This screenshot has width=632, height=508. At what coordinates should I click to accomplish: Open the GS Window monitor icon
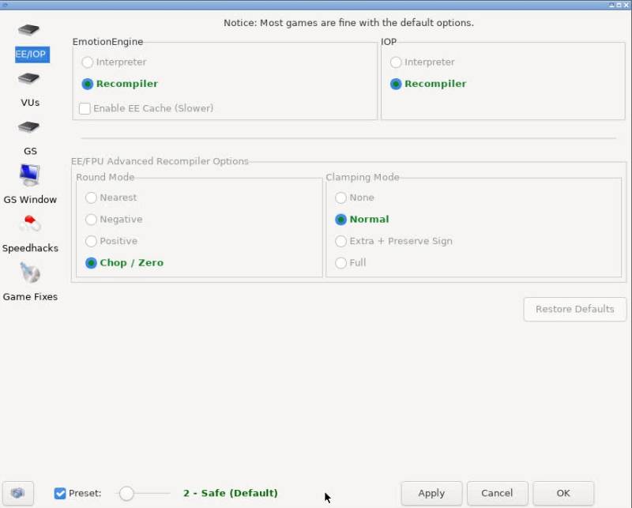(x=29, y=175)
